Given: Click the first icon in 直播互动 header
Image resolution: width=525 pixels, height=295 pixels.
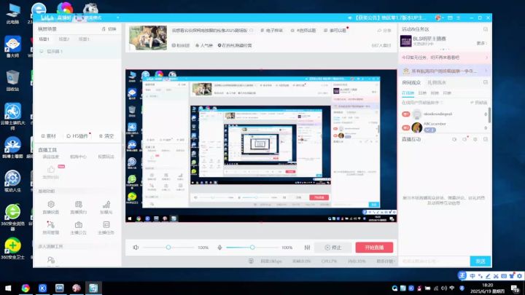Looking at the screenshot, I should pyautogui.click(x=454, y=139).
